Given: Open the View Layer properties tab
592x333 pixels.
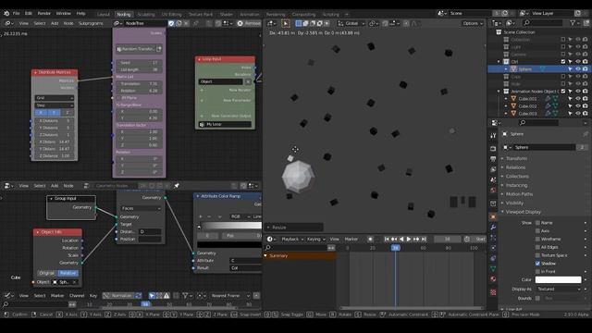Looking at the screenshot, I should click(x=493, y=169).
